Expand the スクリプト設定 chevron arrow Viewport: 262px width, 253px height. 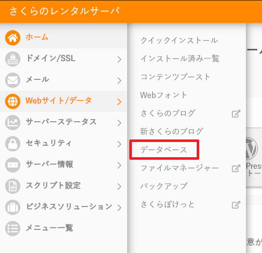(119, 186)
